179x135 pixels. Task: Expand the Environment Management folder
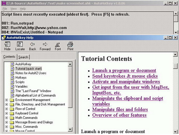click(7, 100)
